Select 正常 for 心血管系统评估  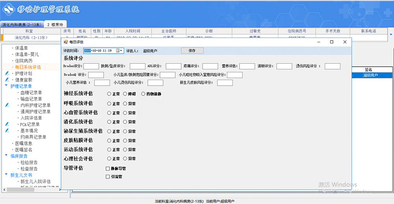click(109, 113)
